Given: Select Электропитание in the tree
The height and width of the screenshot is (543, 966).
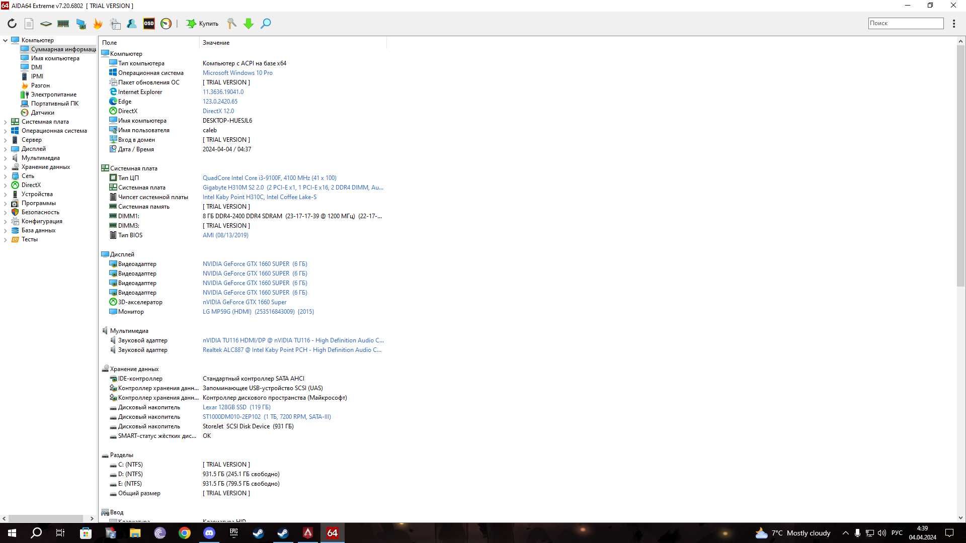Looking at the screenshot, I should click(49, 95).
